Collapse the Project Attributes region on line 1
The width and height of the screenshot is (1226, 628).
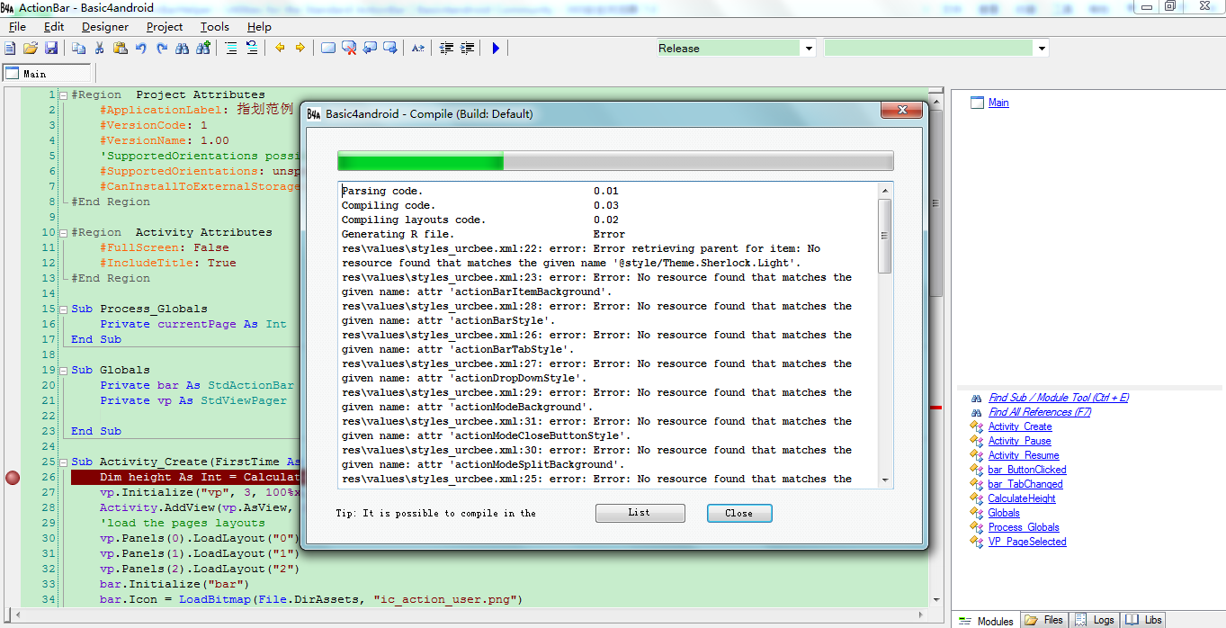[x=64, y=94]
